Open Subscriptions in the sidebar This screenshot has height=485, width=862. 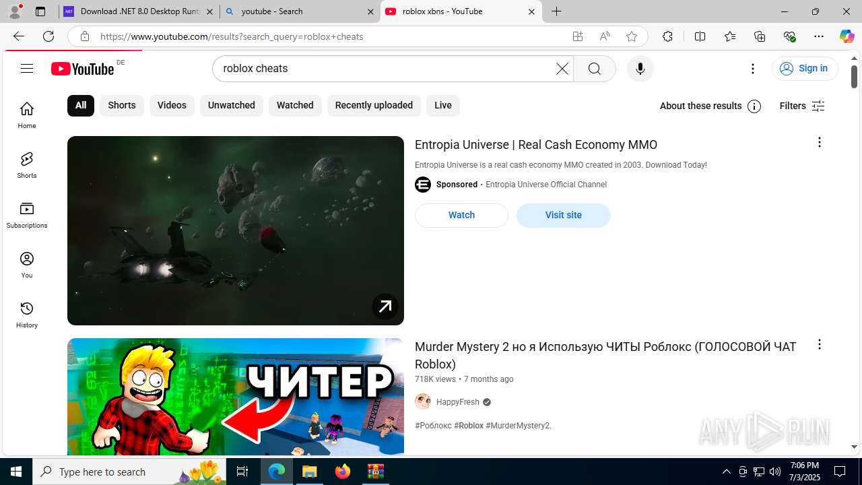click(x=27, y=215)
